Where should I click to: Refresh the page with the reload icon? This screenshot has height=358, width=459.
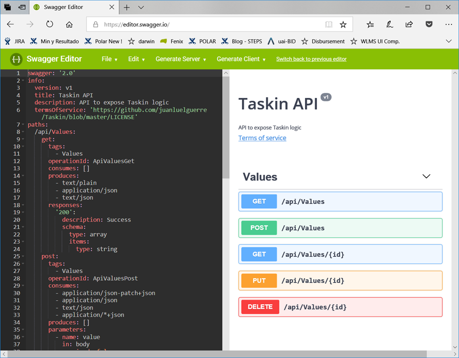[x=49, y=24]
